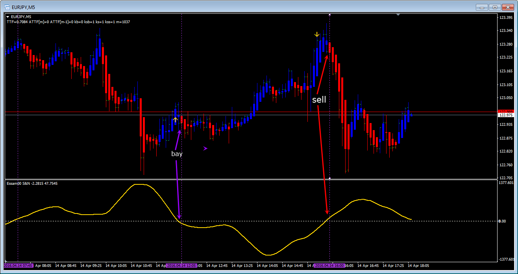The width and height of the screenshot is (518, 274).
Task: Select the vertical dotted line at 16:00
Action: (x=329, y=138)
